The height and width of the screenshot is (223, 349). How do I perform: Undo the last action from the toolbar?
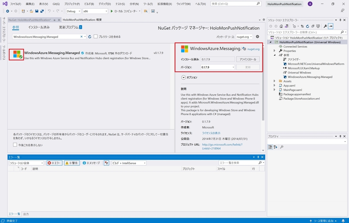[x=49, y=11]
